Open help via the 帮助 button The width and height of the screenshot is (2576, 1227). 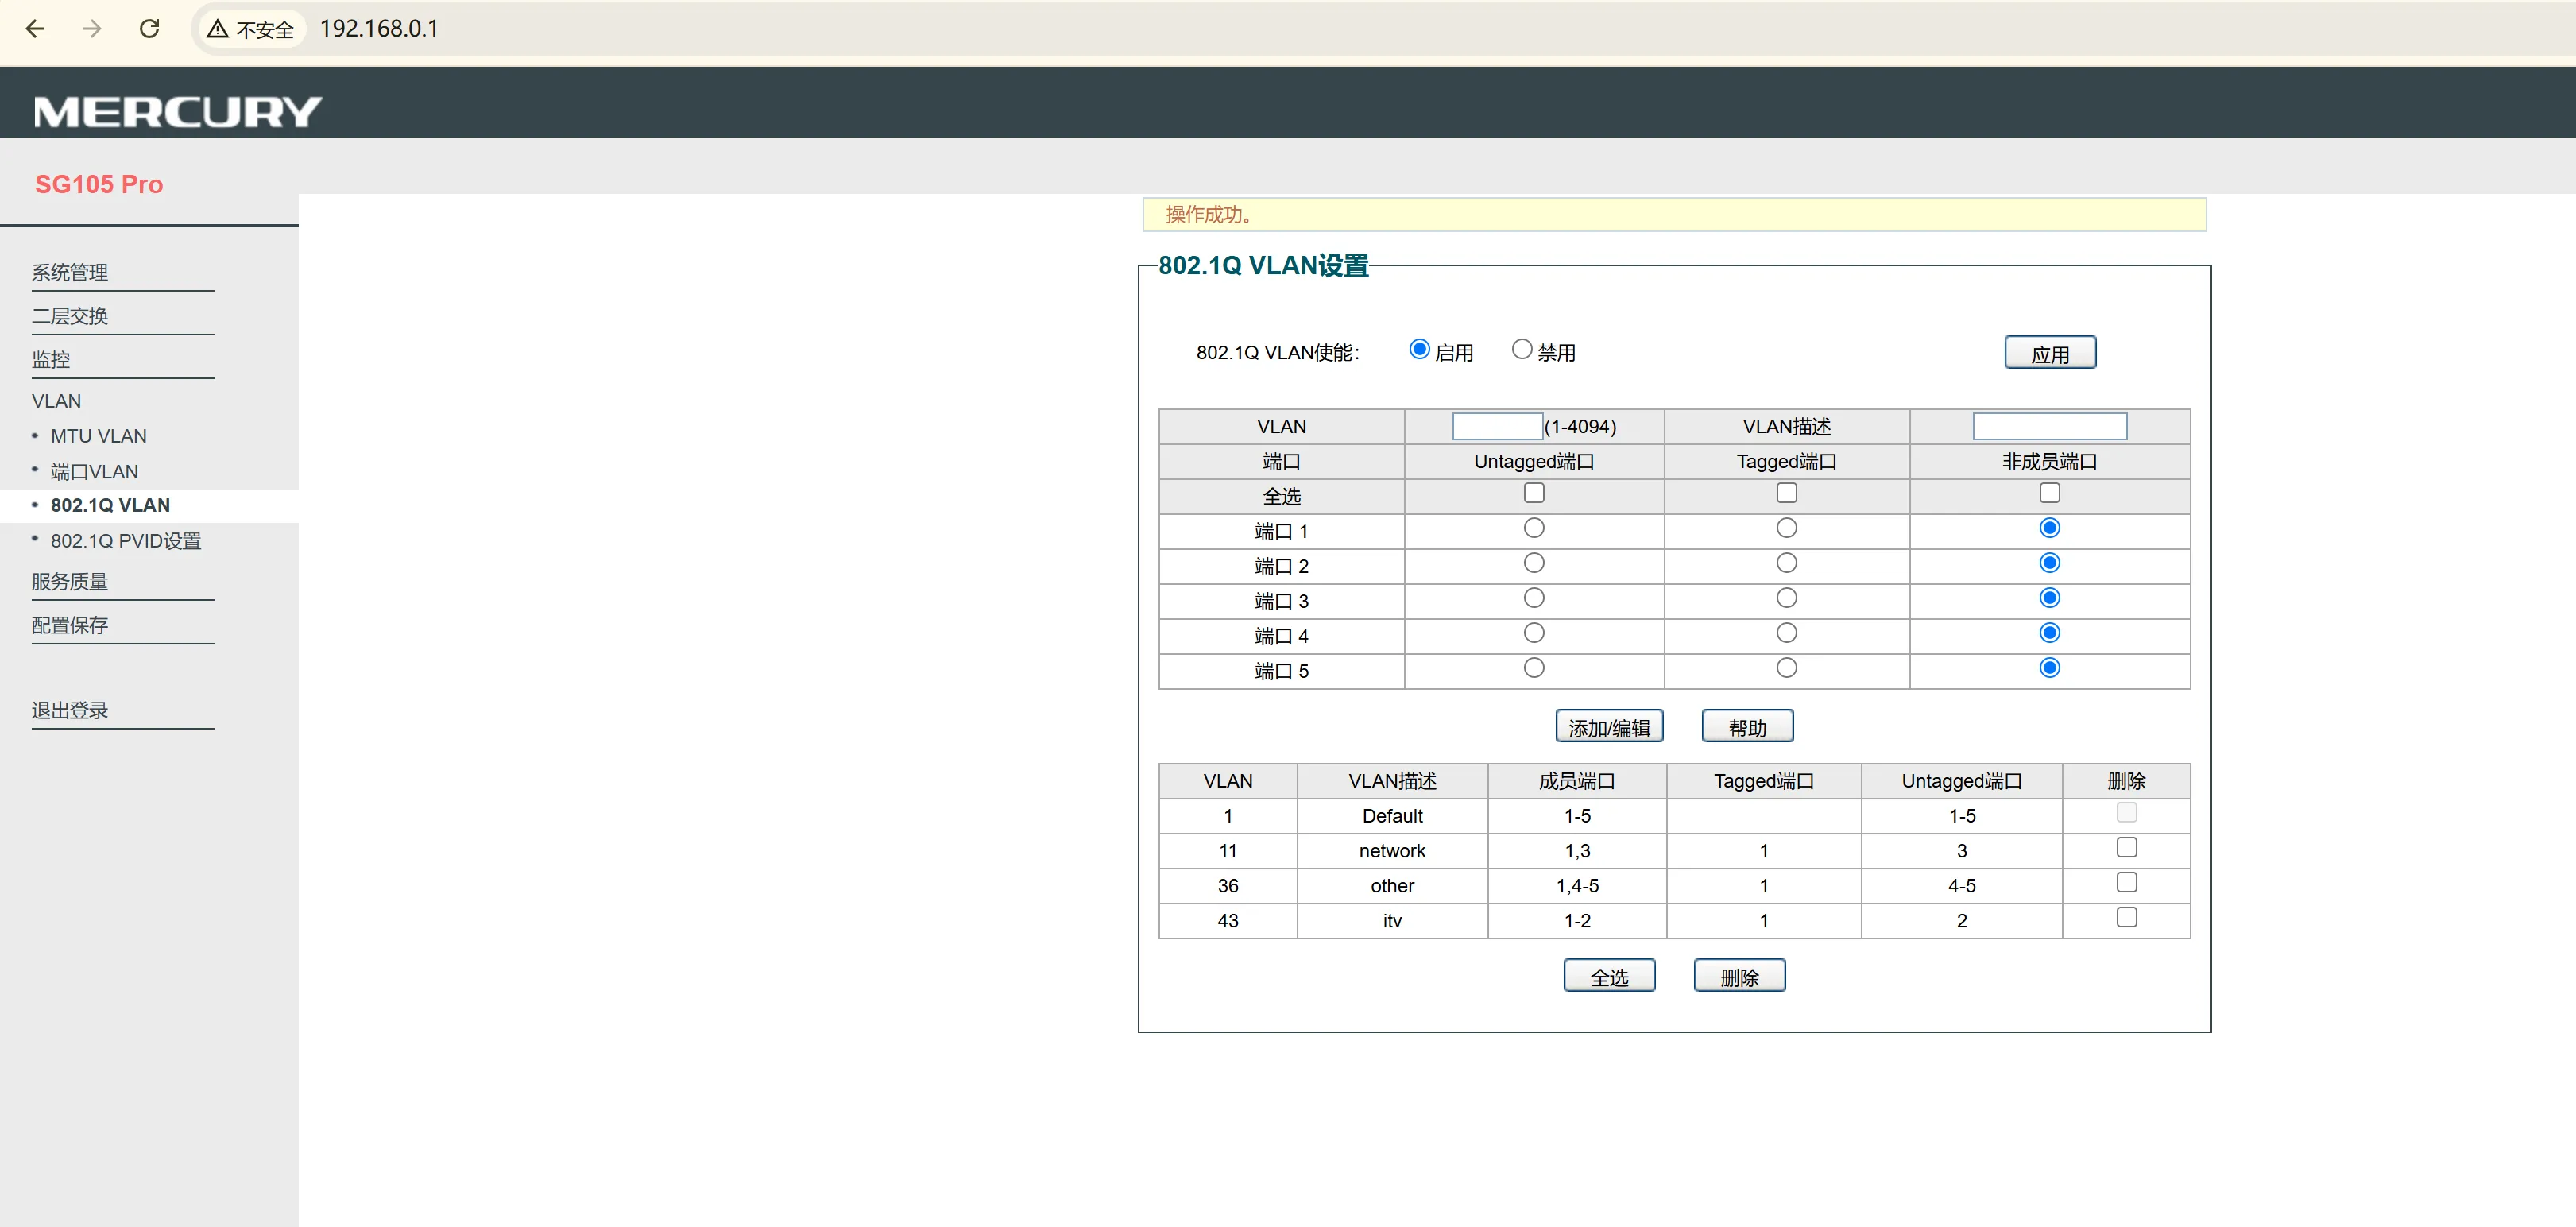tap(1748, 726)
